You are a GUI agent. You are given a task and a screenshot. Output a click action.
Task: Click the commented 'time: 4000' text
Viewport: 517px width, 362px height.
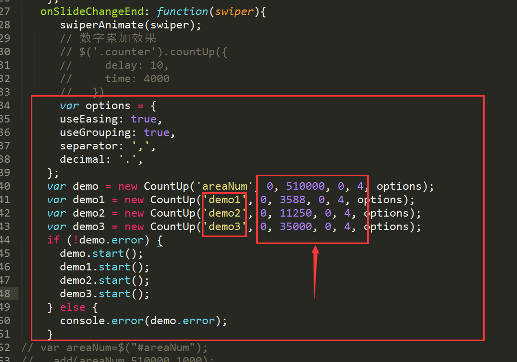pos(137,79)
